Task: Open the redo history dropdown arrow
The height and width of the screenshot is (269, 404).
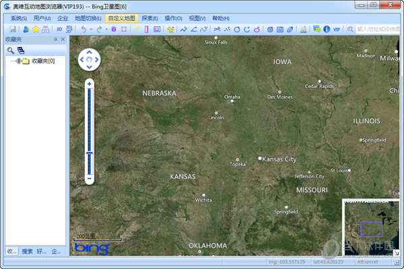Action: (x=106, y=30)
